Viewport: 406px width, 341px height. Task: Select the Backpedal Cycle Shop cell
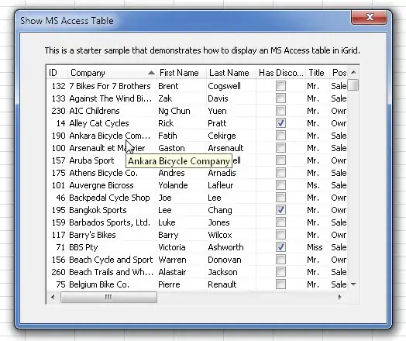point(112,198)
